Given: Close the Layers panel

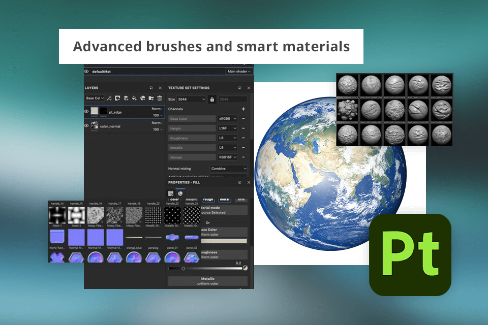Looking at the screenshot, I should click(160, 88).
